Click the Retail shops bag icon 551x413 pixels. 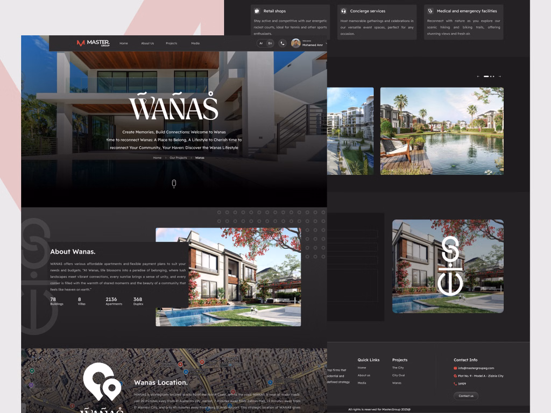click(257, 11)
